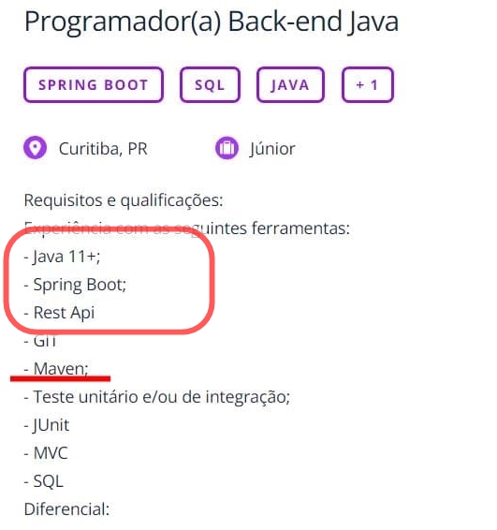497x530 pixels.
Task: Click the Requisitos e qualificações heading
Action: coord(124,200)
